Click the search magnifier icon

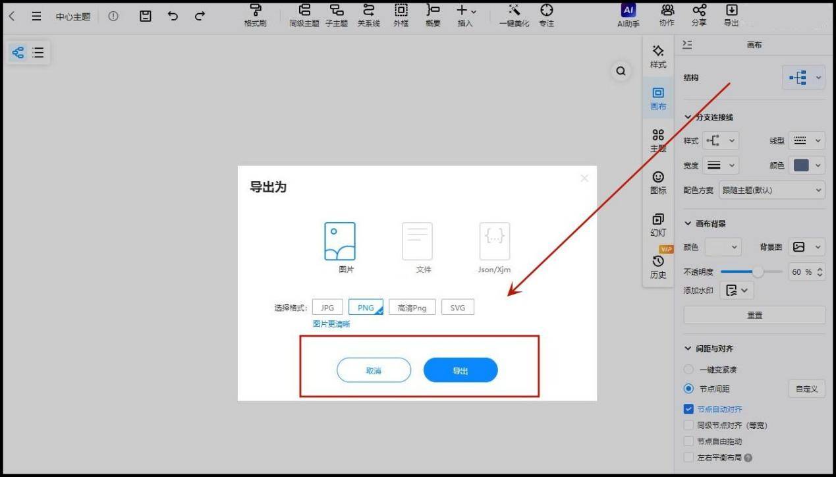click(x=621, y=71)
